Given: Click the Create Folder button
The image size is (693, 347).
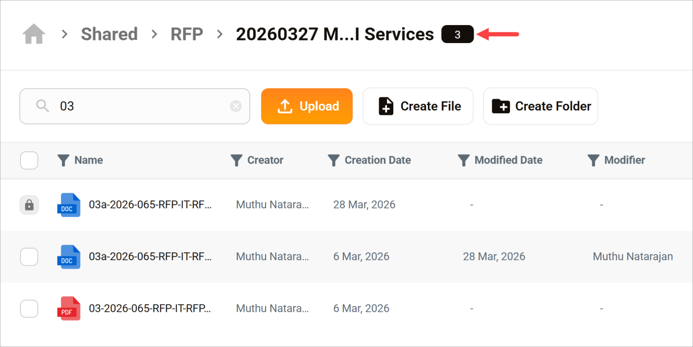Looking at the screenshot, I should 540,106.
